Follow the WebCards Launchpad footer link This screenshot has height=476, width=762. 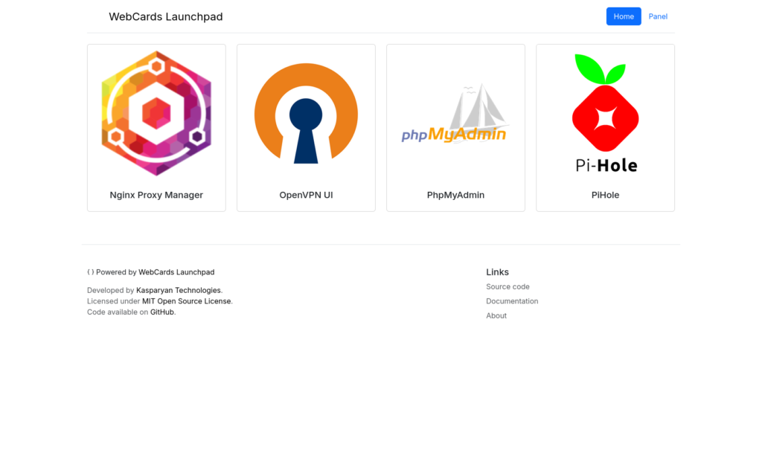coord(176,272)
